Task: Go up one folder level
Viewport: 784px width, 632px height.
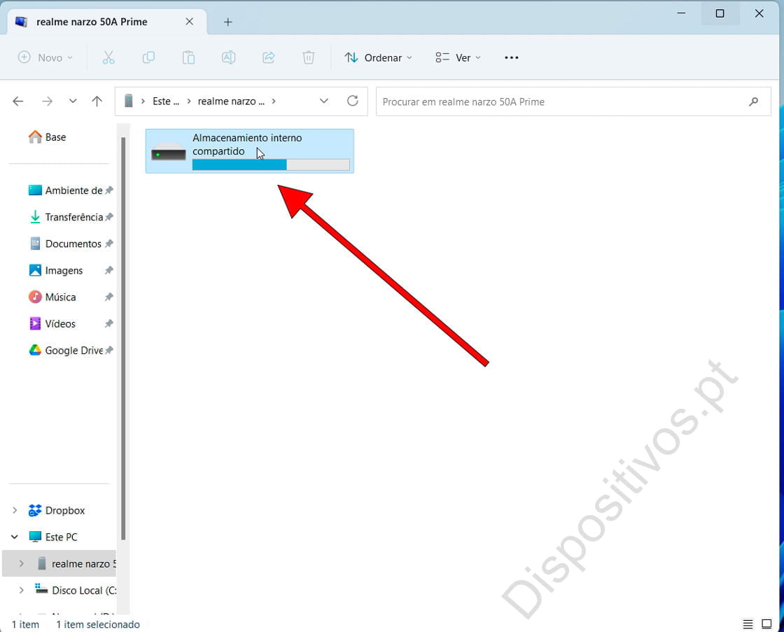Action: pyautogui.click(x=97, y=101)
